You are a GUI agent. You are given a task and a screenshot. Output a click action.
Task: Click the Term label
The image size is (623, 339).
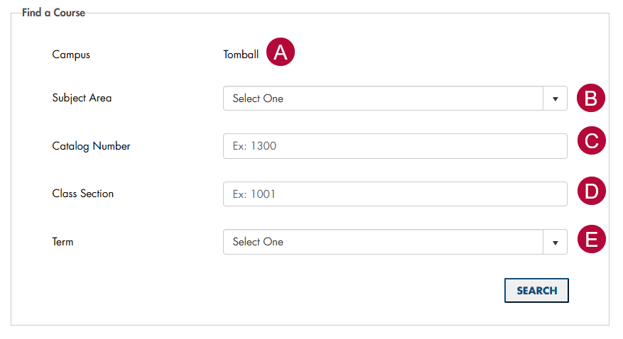click(x=63, y=242)
